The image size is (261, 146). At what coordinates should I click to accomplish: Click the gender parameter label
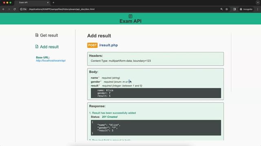[x=95, y=82]
